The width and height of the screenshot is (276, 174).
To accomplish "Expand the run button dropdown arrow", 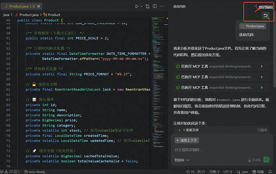I will (142, 6).
